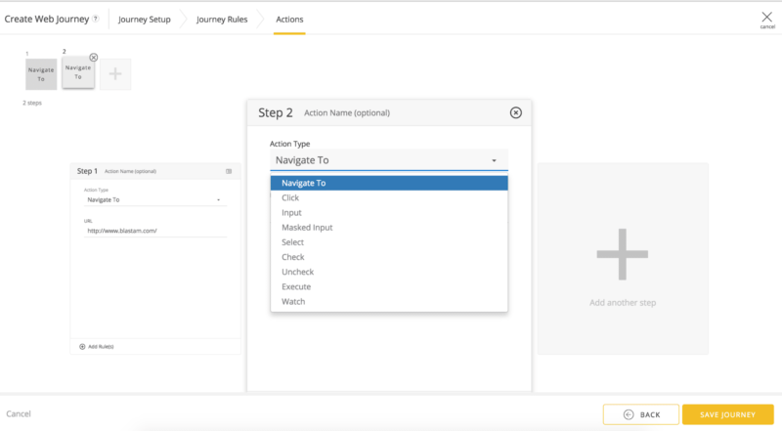The image size is (782, 431).
Task: Remove step 2 thumbnail with the x icon
Action: 93,58
